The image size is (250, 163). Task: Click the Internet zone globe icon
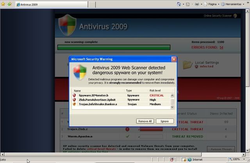(190, 159)
